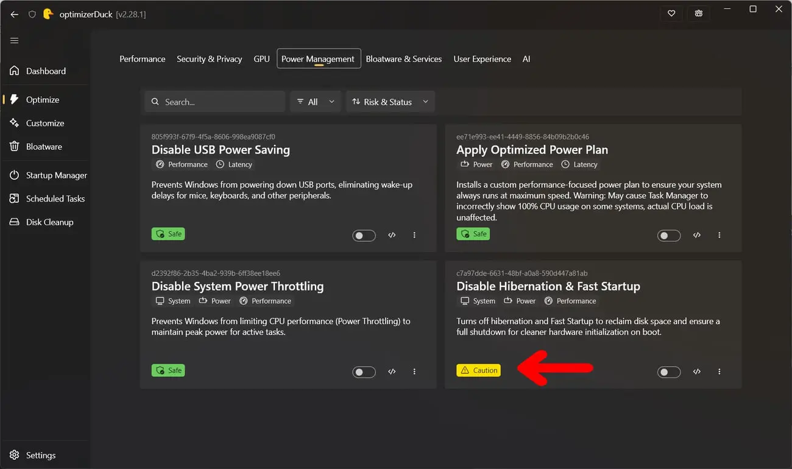Viewport: 792px width, 469px height.
Task: Go to Bloatware in the sidebar
Action: [x=45, y=147]
